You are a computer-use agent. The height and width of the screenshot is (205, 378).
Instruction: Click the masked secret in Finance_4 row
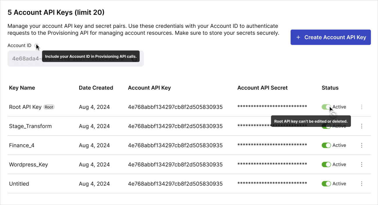272,145
